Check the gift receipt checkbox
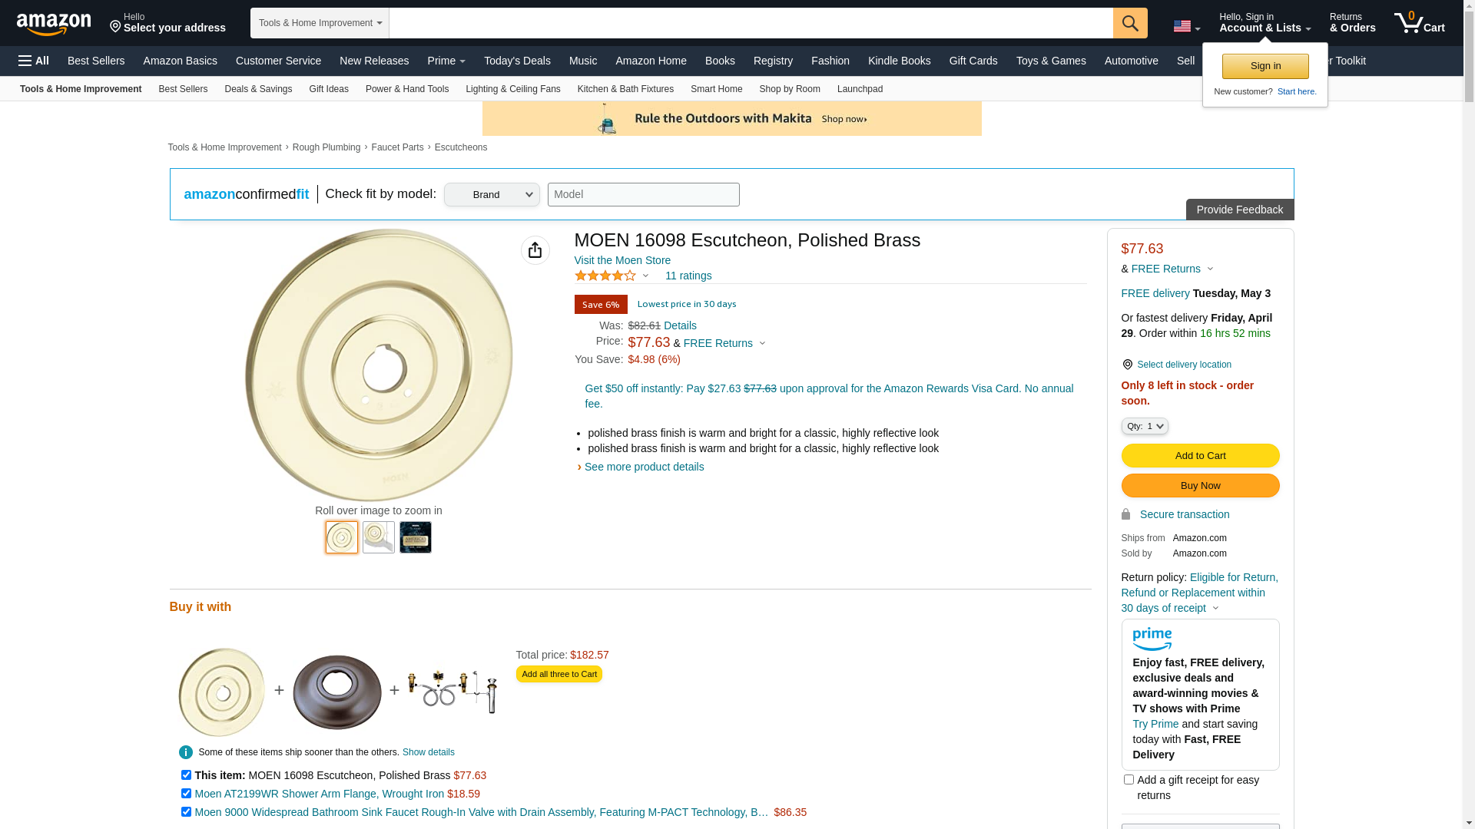This screenshot has width=1475, height=829. [1129, 780]
